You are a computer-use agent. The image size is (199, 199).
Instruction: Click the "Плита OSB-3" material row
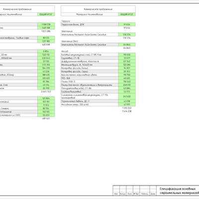point(98,82)
